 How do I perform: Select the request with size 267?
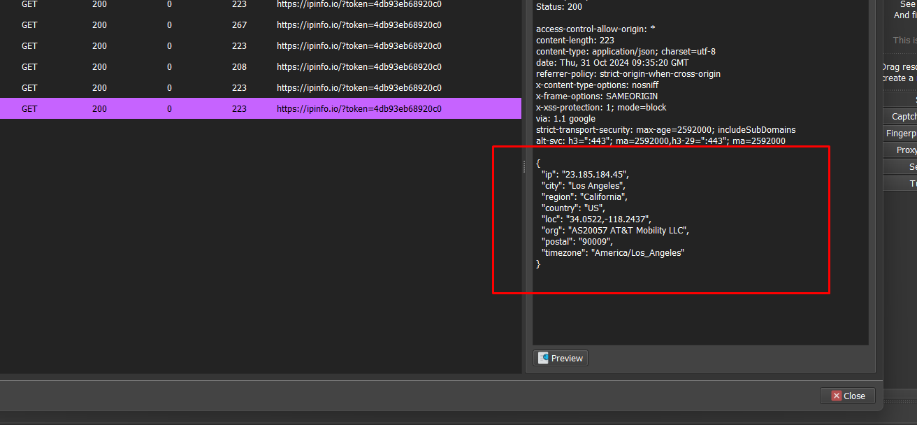[260, 25]
